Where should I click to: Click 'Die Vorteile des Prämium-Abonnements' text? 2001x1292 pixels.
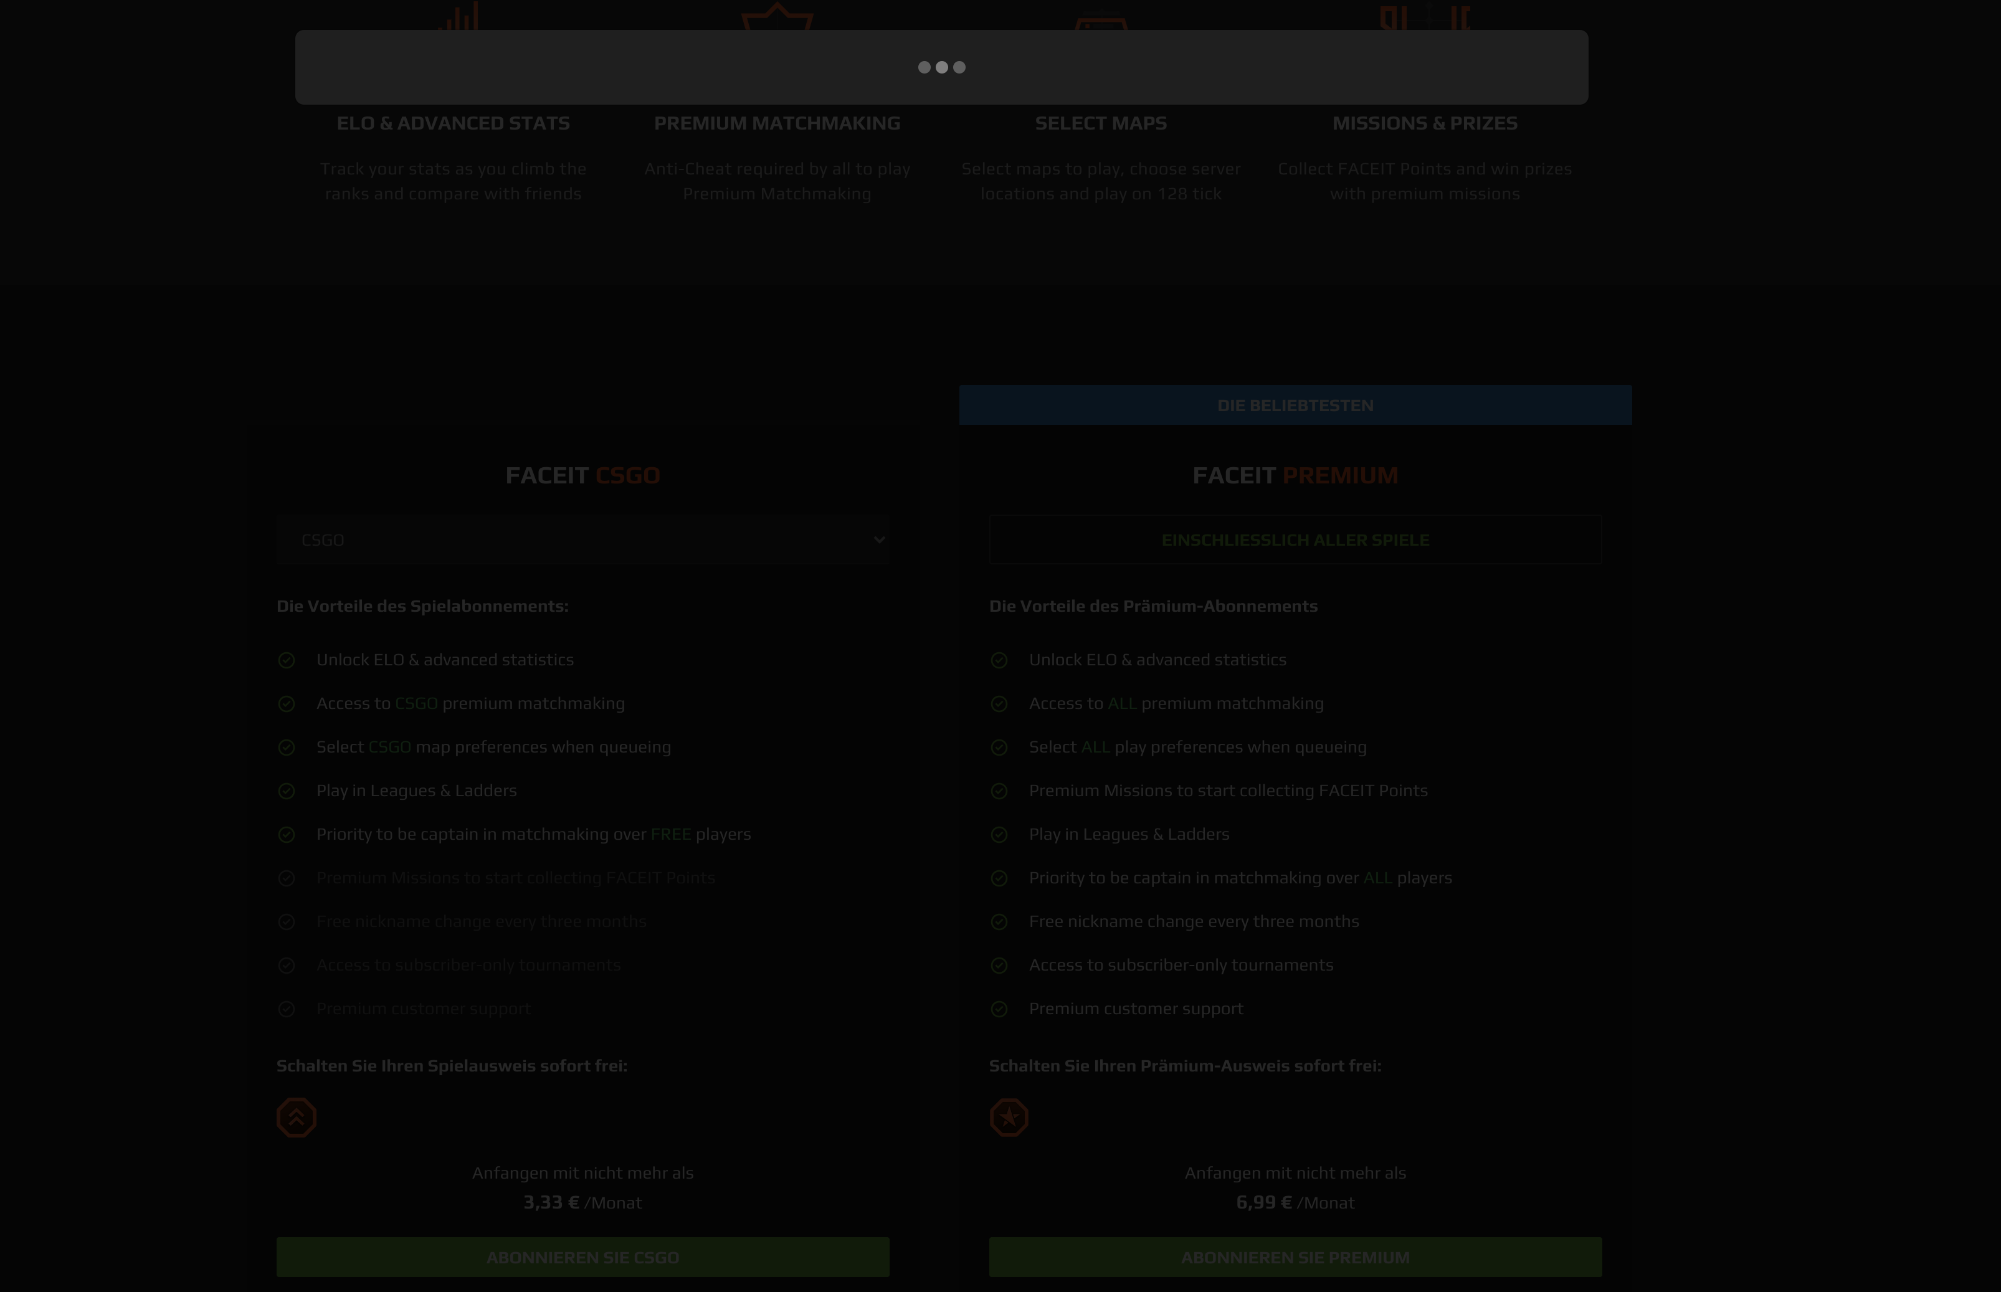(x=1154, y=607)
